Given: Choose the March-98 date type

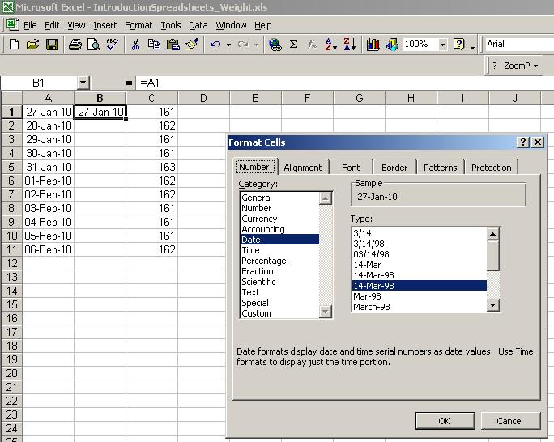Looking at the screenshot, I should point(420,307).
